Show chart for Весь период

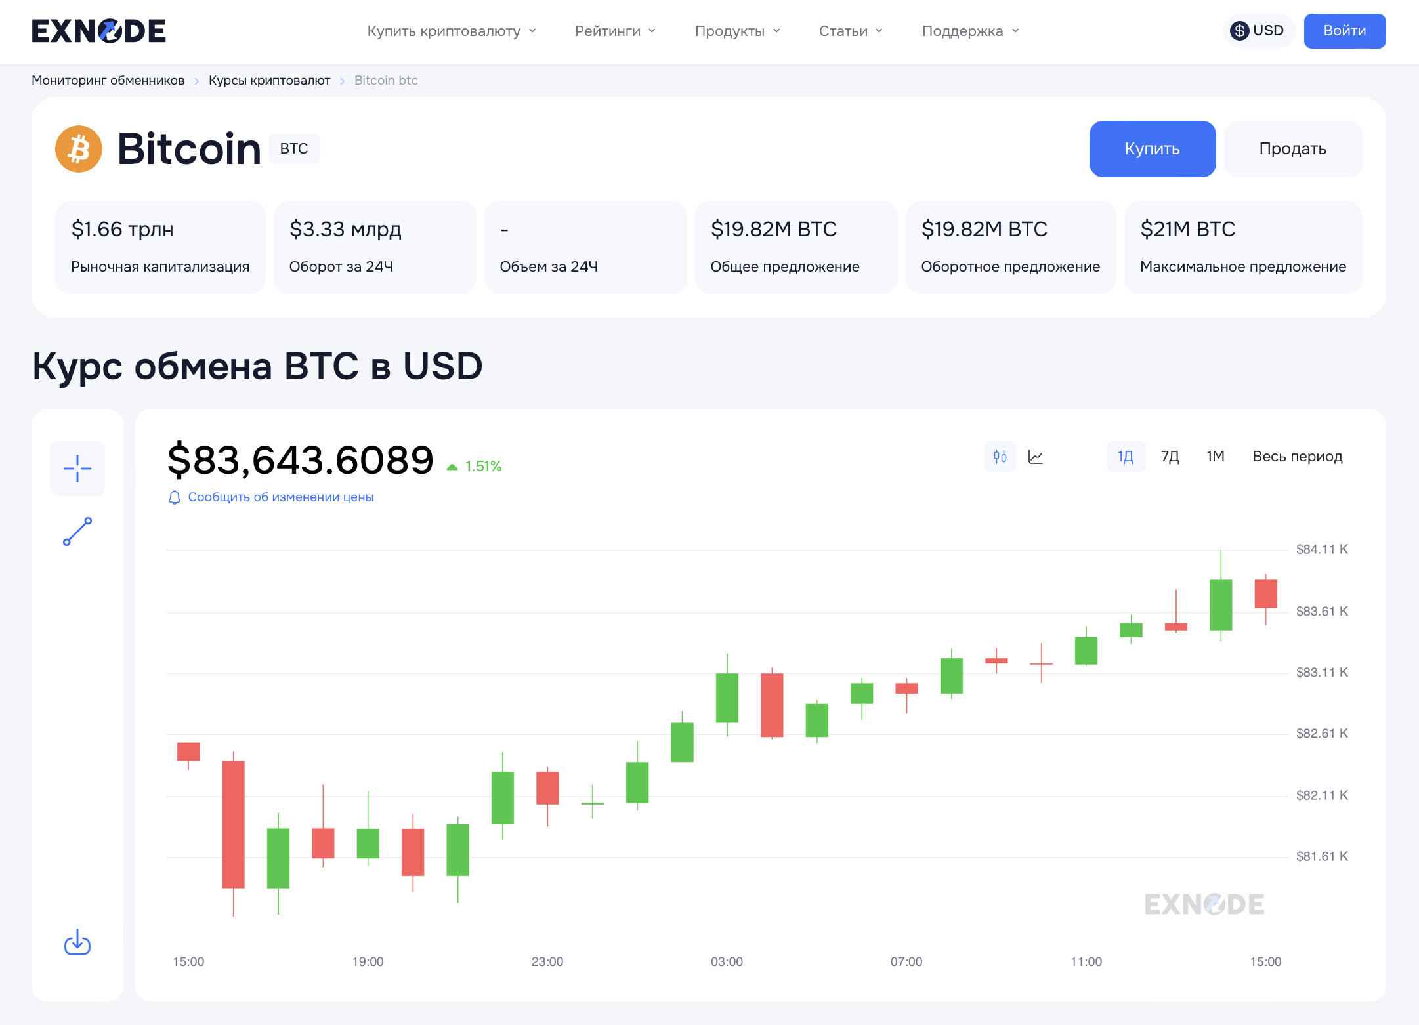pyautogui.click(x=1297, y=457)
